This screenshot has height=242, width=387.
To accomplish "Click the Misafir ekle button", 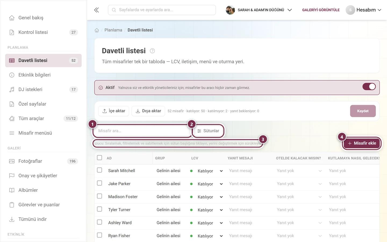I will 362,143.
